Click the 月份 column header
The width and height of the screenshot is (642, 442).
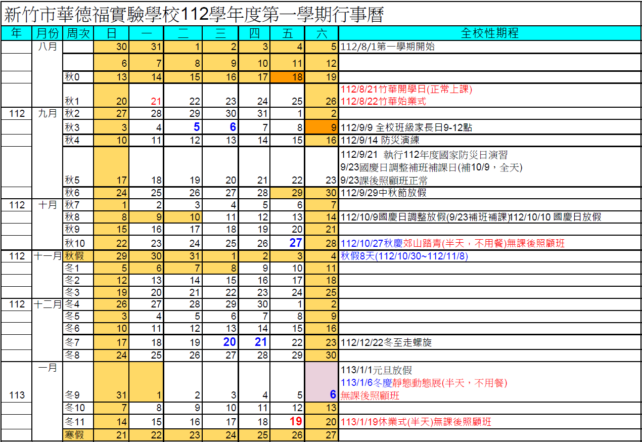(48, 33)
